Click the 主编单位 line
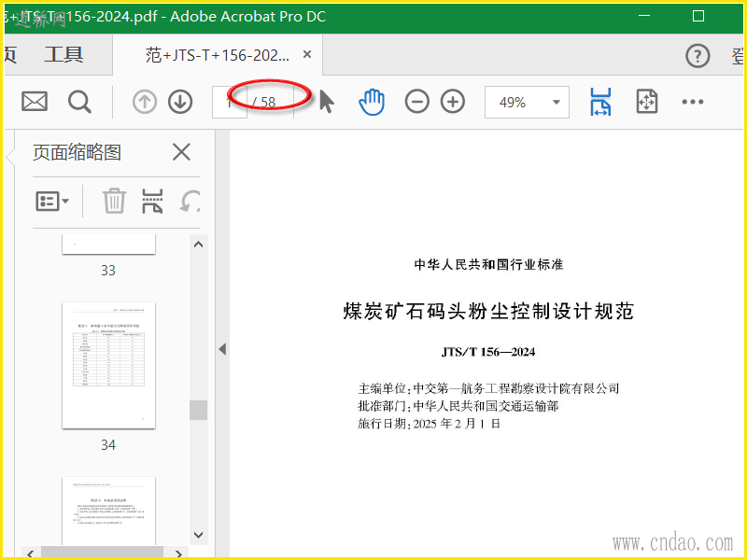 [x=488, y=388]
